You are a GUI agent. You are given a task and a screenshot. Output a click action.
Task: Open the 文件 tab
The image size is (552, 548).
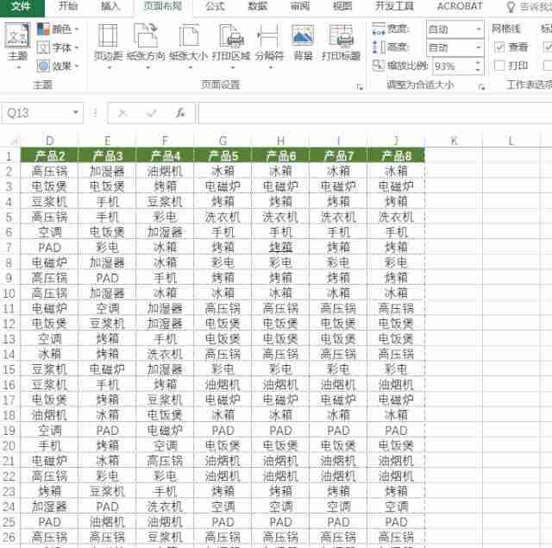click(22, 6)
